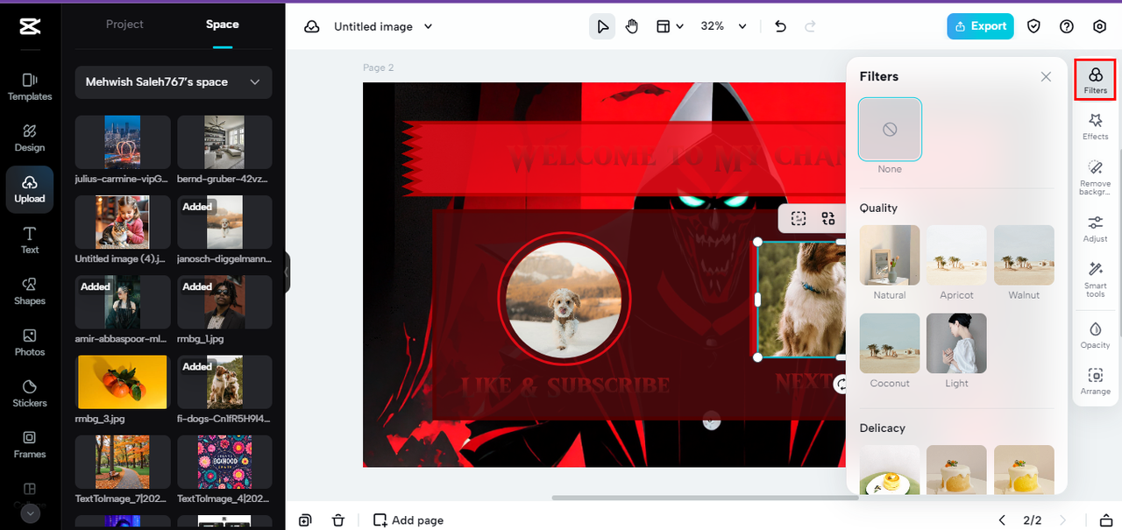This screenshot has height=530, width=1122.
Task: Select the TextToImage_4 floral pattern thumbnail
Action: click(224, 462)
